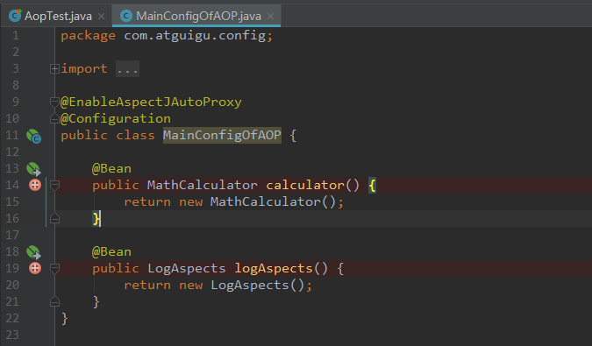Click fold marker beside @Configuration
The height and width of the screenshot is (346, 592).
(54, 119)
